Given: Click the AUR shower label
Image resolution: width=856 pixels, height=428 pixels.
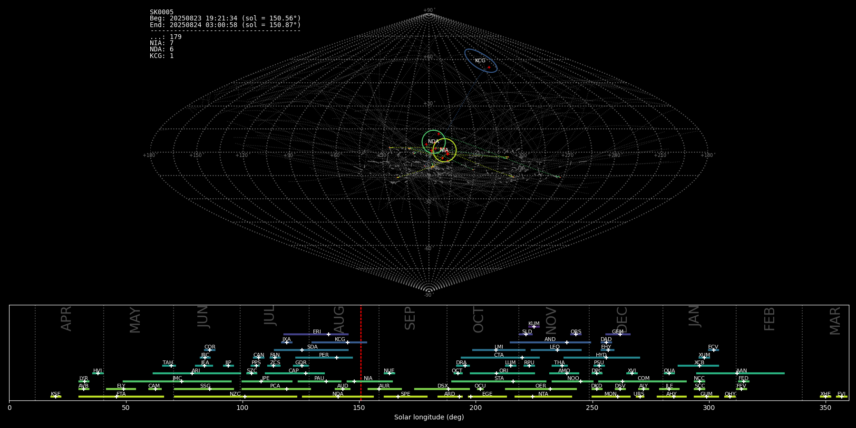Looking at the screenshot, I should 384,386.
